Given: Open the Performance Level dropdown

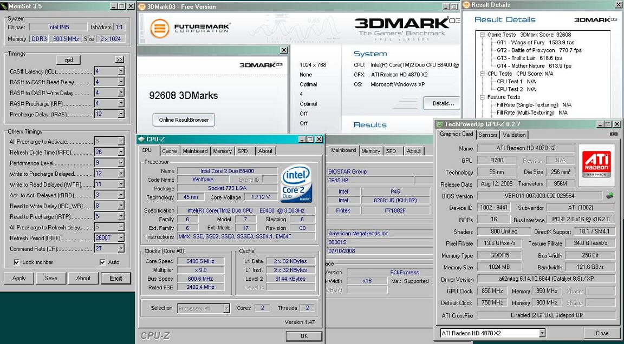Looking at the screenshot, I should coord(121,163).
